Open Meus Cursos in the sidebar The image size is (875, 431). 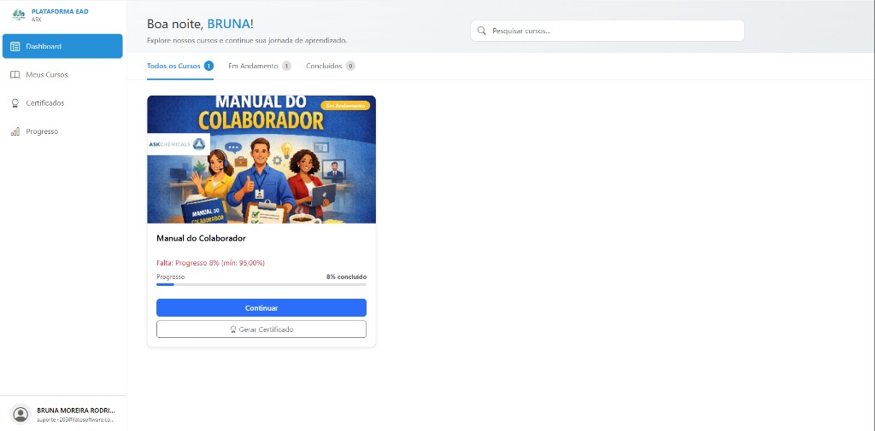62,75
